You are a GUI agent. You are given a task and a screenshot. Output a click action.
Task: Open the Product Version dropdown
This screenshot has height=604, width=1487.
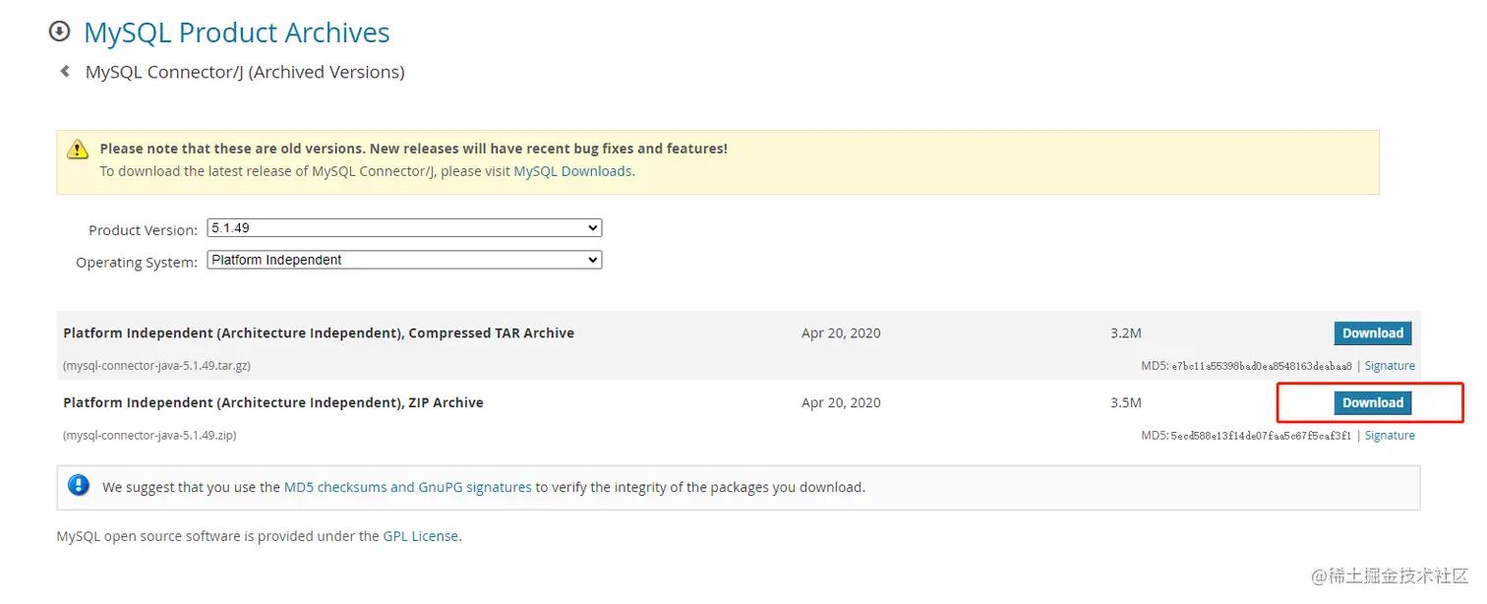click(x=404, y=227)
